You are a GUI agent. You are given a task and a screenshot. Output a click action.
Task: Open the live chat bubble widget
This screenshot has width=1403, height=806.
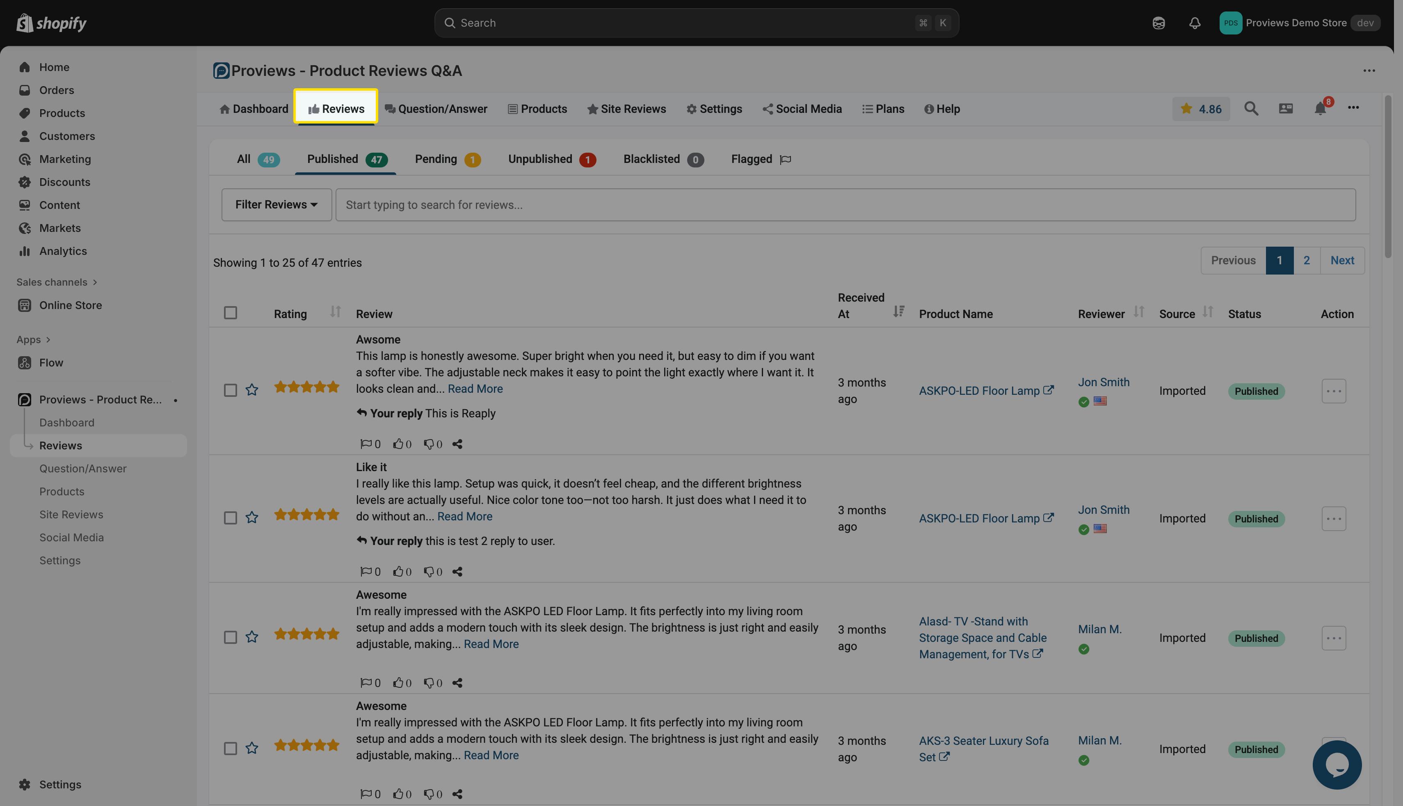point(1337,765)
